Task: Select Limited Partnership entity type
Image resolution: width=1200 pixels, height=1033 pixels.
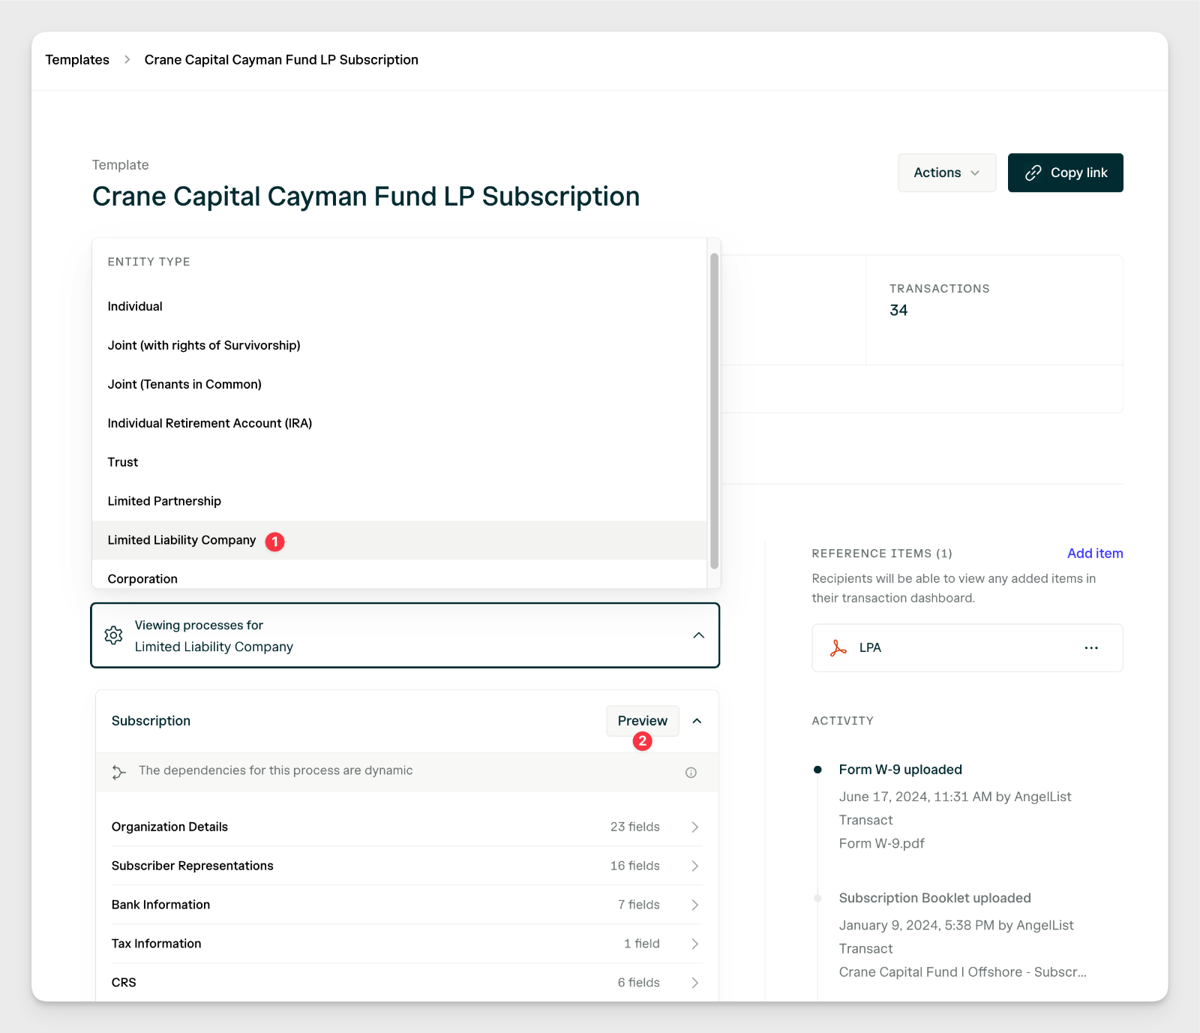Action: [399, 501]
